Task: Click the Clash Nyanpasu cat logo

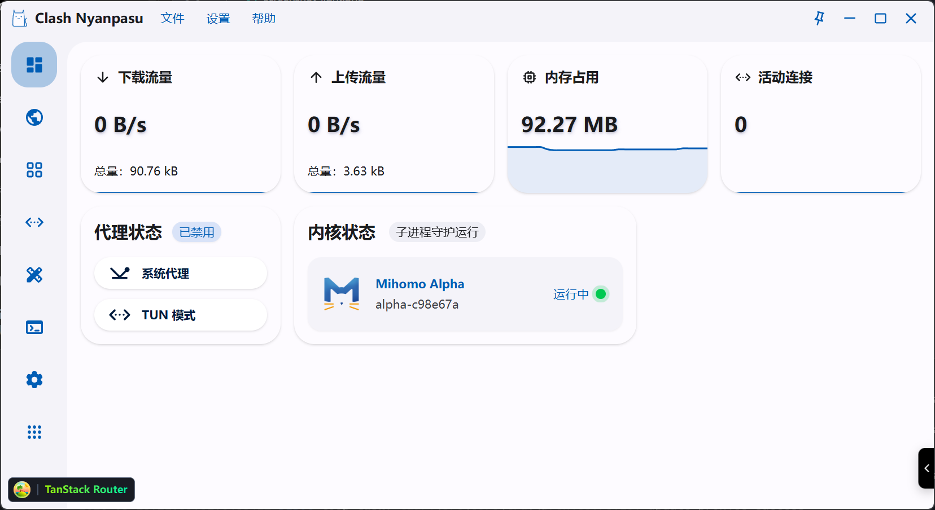Action: (20, 19)
